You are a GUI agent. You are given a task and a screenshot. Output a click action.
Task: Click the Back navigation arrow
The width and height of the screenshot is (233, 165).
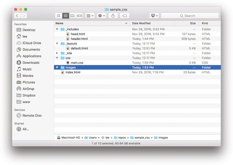pos(17,16)
